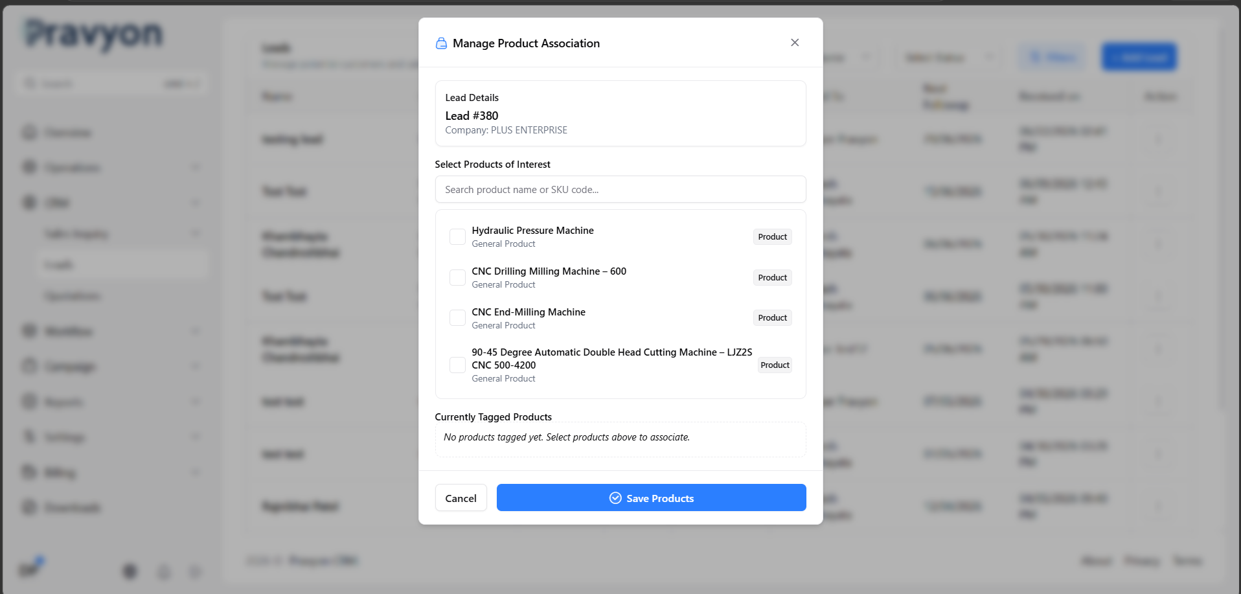Screen dimensions: 1241x594
Task: Click the background sidebar search box
Action: tap(112, 84)
